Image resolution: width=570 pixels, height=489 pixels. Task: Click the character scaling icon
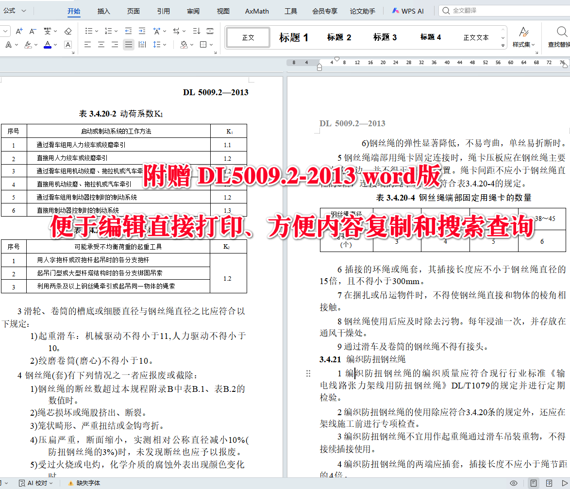[157, 31]
